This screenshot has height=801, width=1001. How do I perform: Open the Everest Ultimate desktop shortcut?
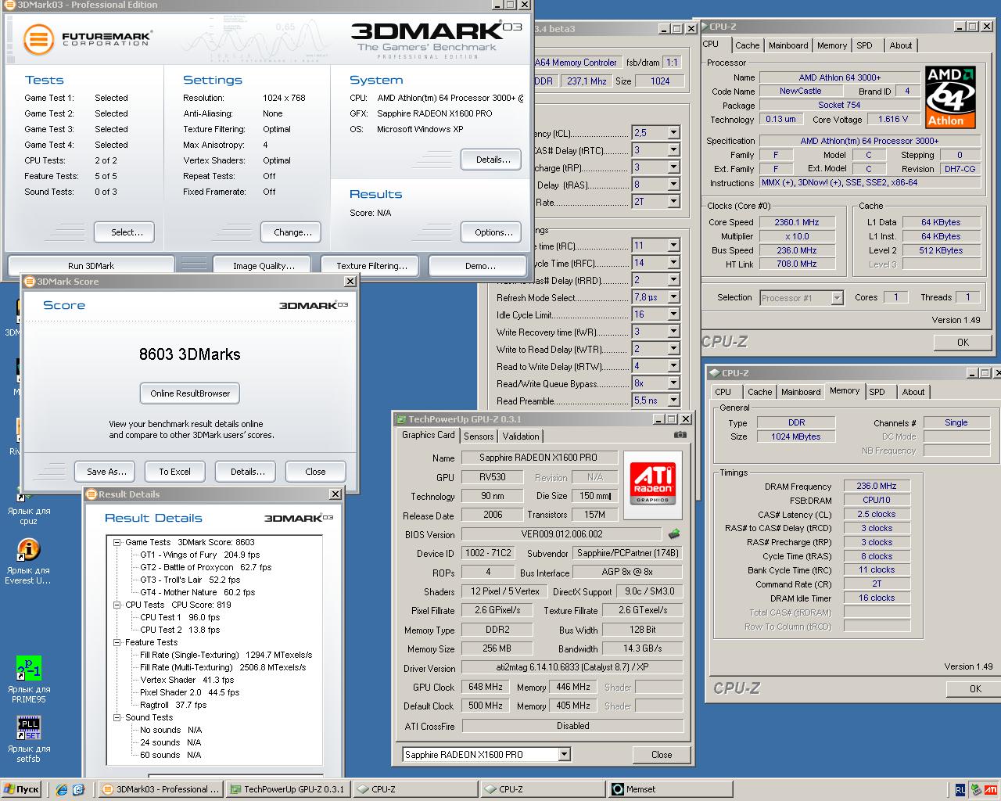pyautogui.click(x=28, y=561)
